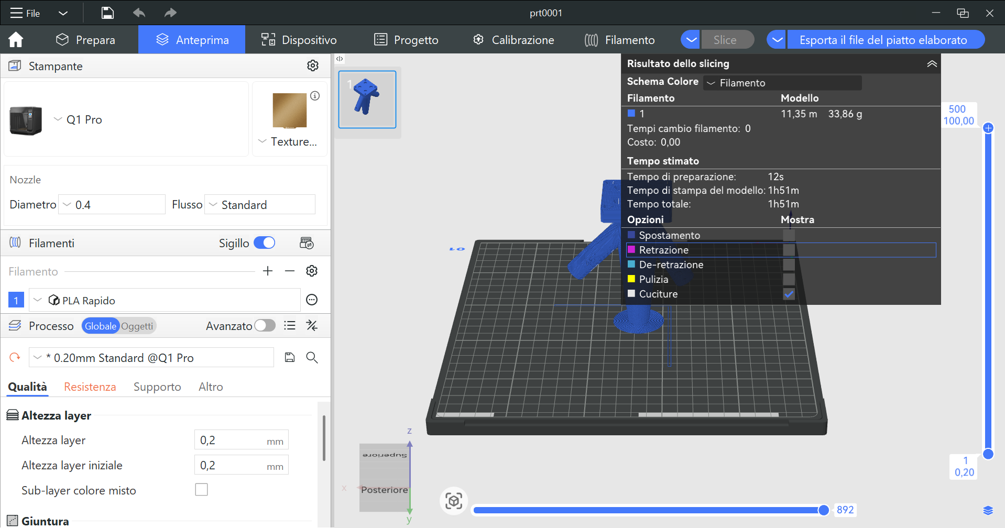Screen dimensions: 1005x528
Task: Collapse the Risultato dello slicing panel
Action: 932,63
